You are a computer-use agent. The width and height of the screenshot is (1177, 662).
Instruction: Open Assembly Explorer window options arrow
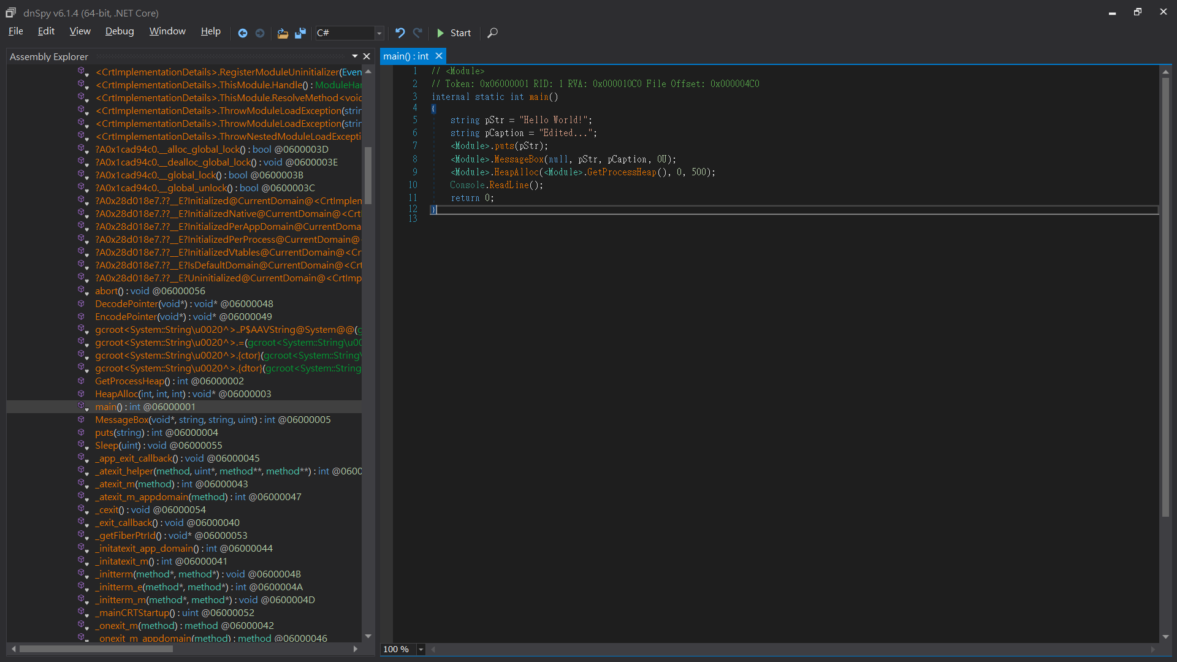click(354, 56)
